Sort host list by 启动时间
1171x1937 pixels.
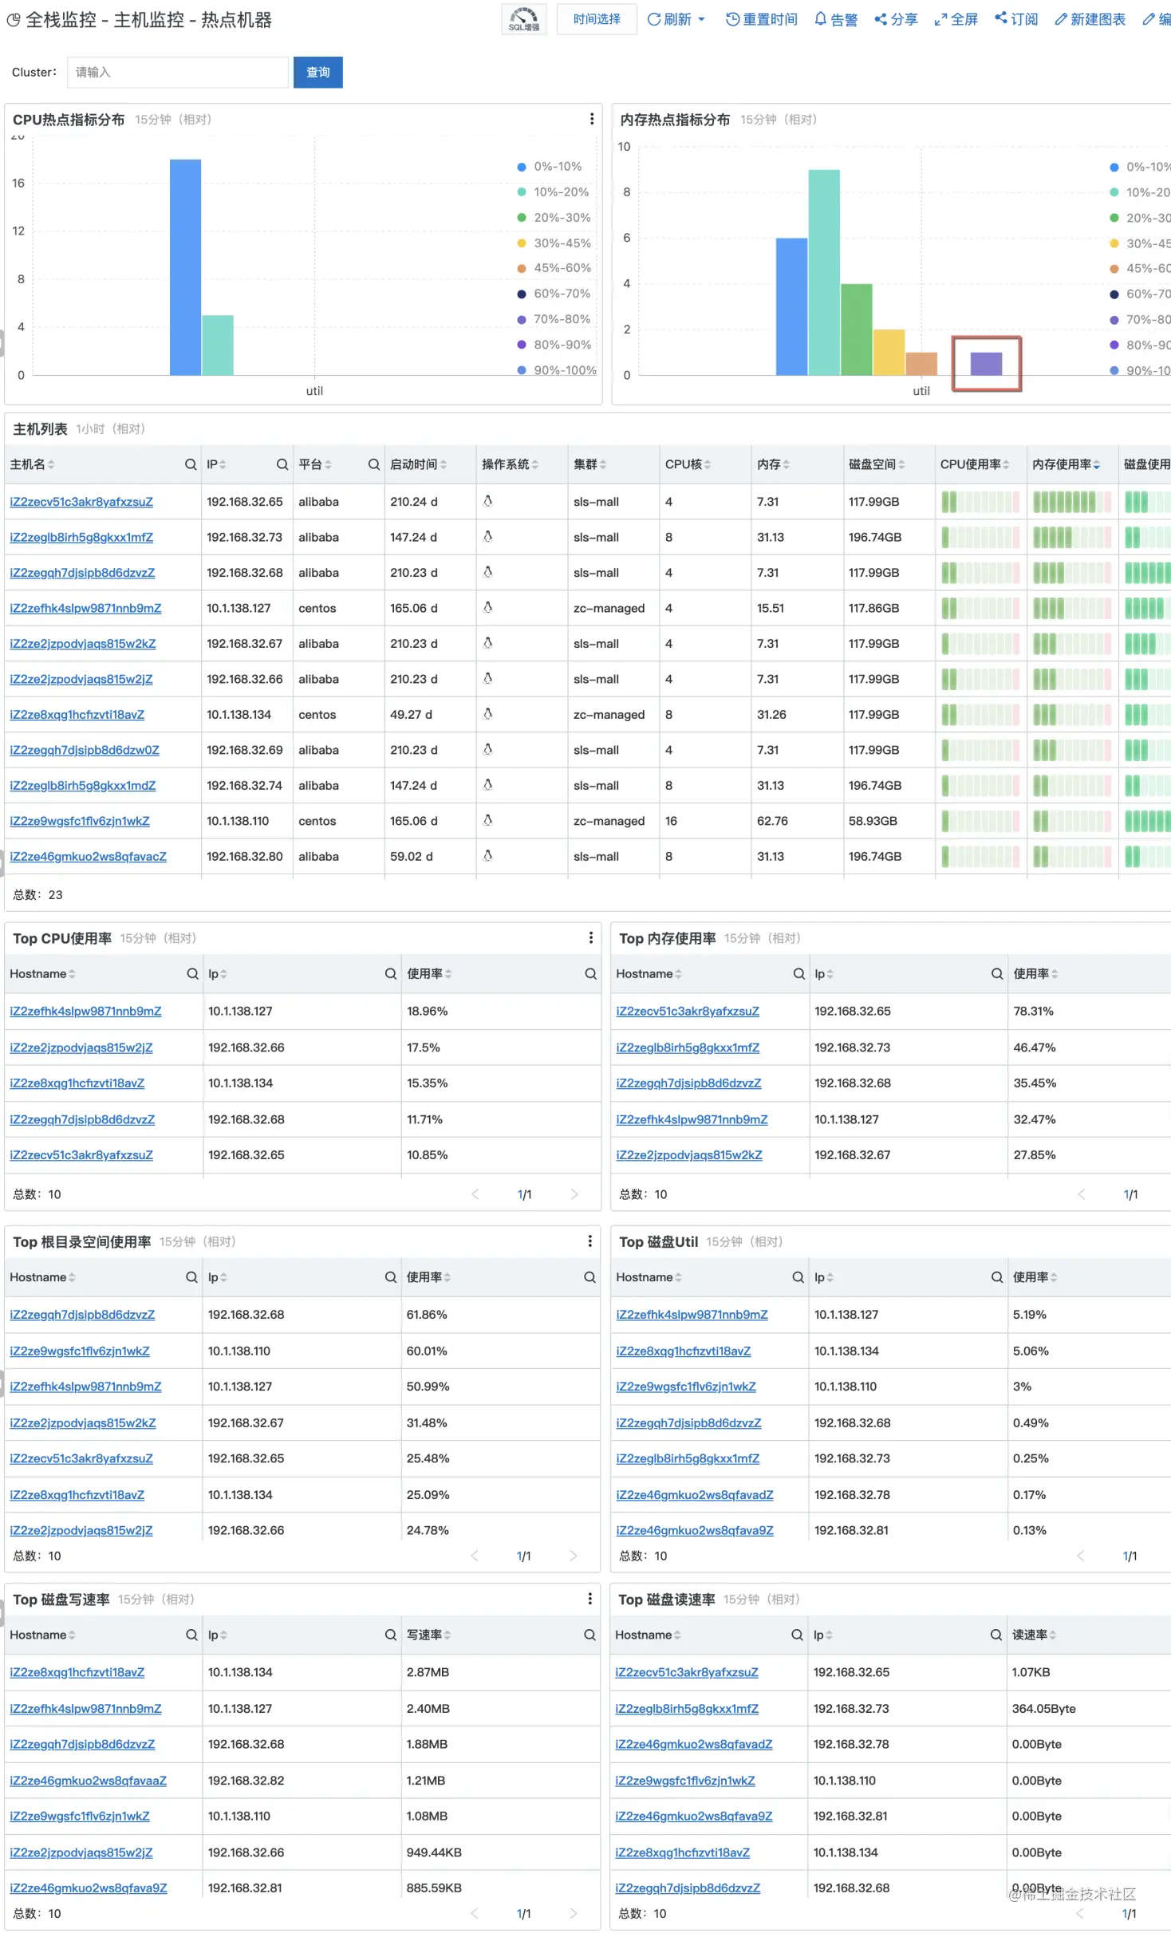tap(444, 464)
